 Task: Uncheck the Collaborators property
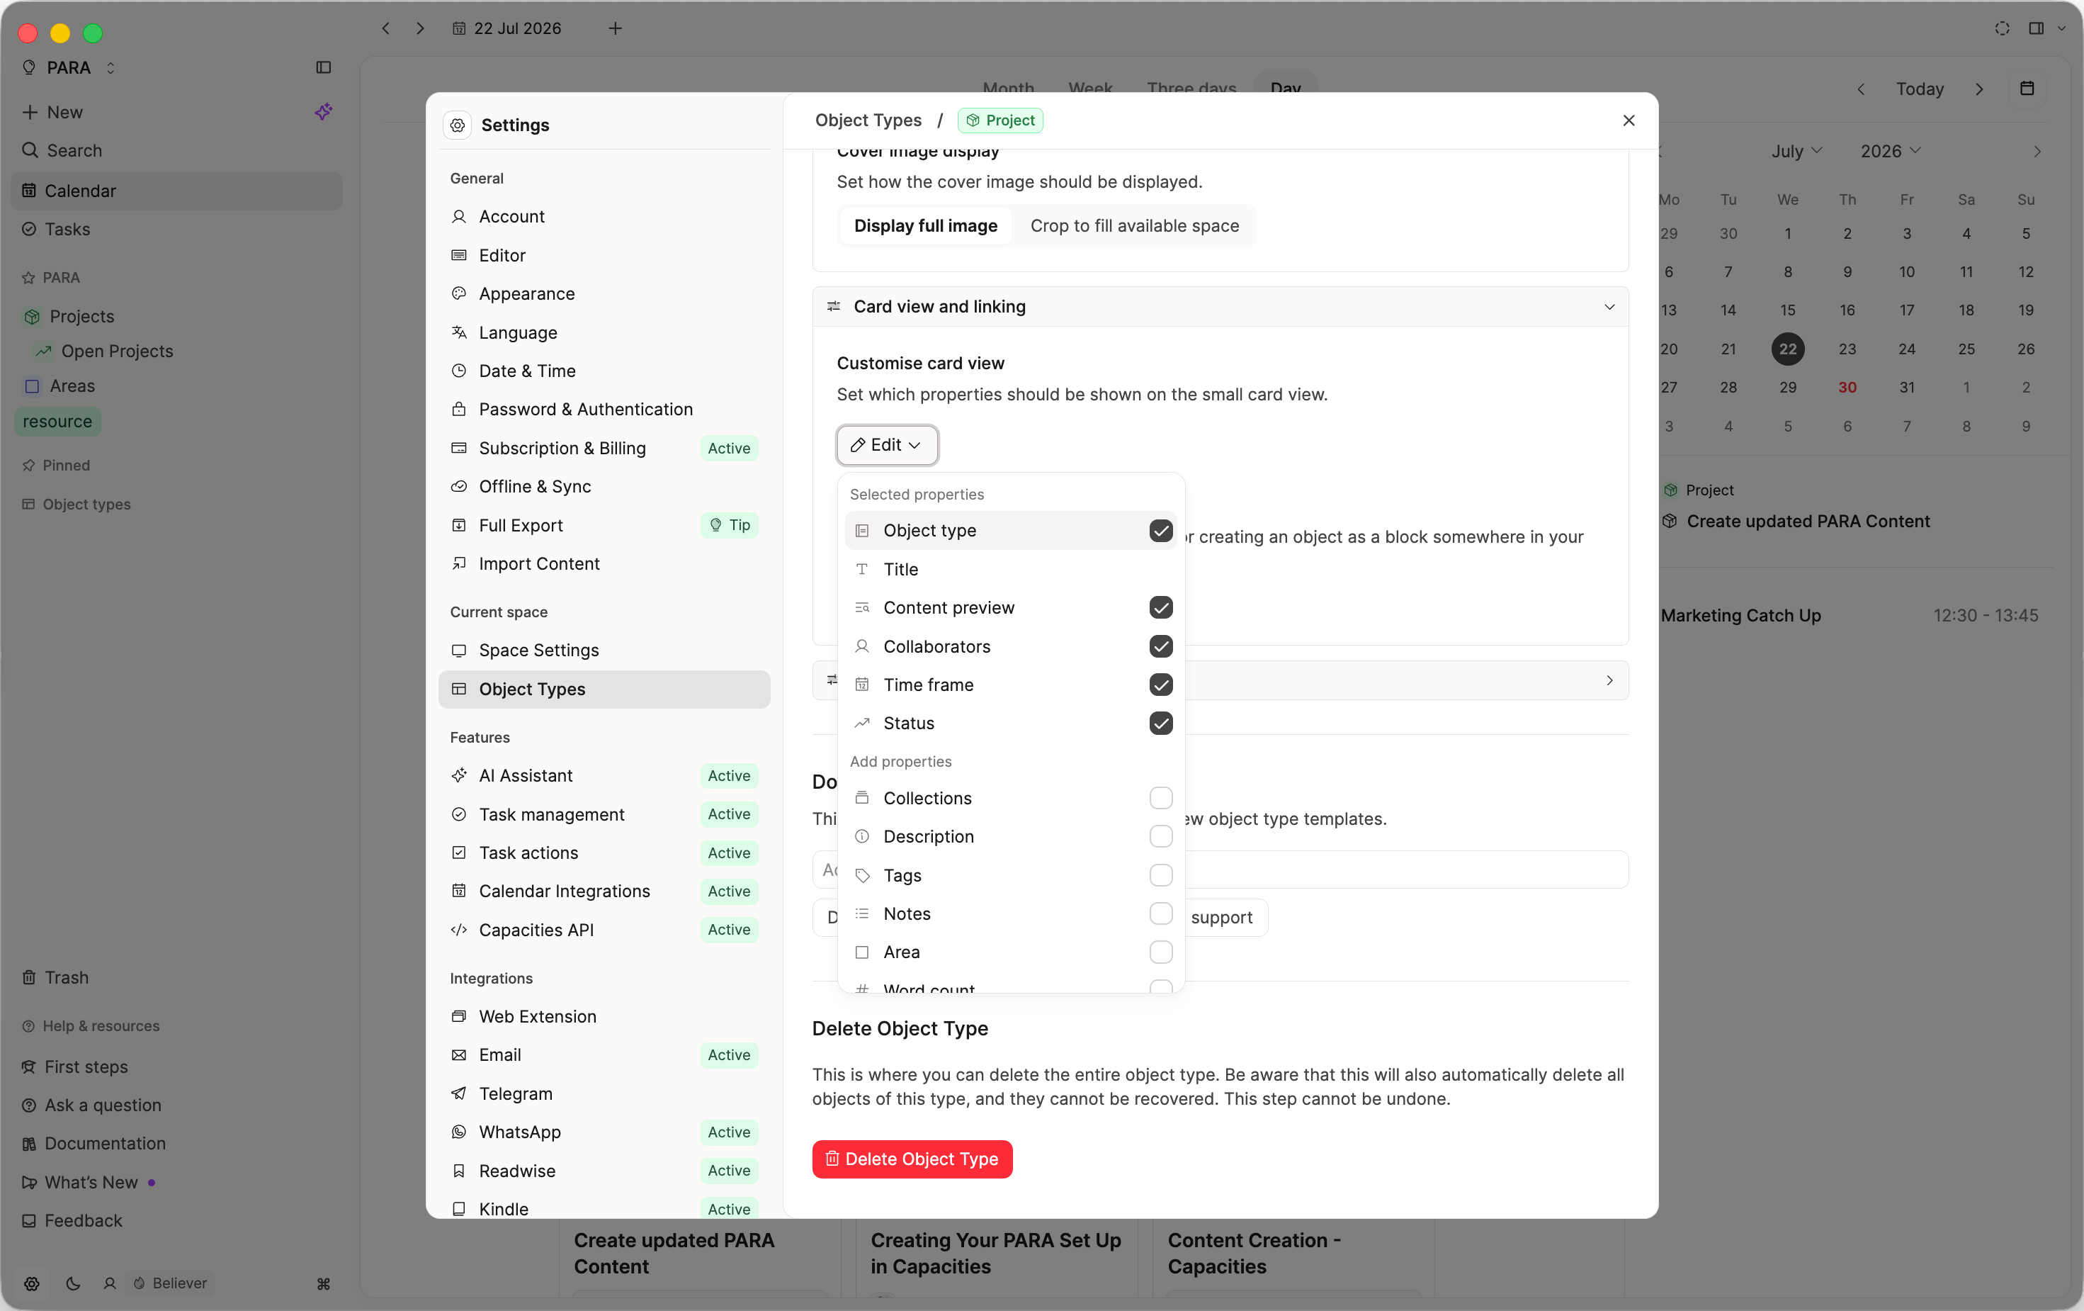[x=1160, y=646]
